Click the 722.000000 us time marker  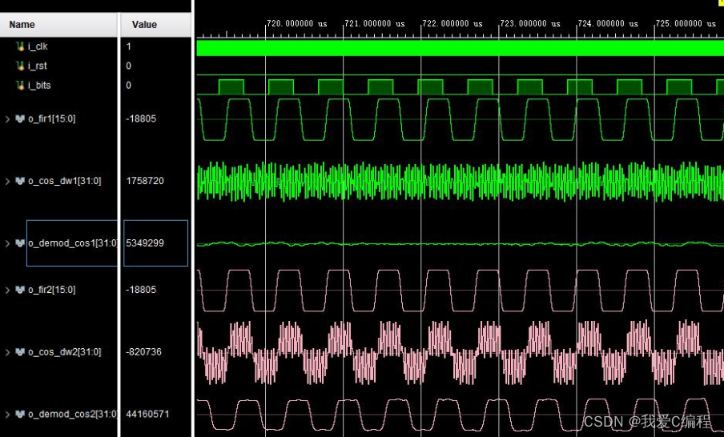(x=452, y=24)
